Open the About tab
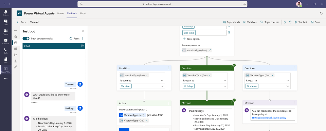 (x=83, y=14)
